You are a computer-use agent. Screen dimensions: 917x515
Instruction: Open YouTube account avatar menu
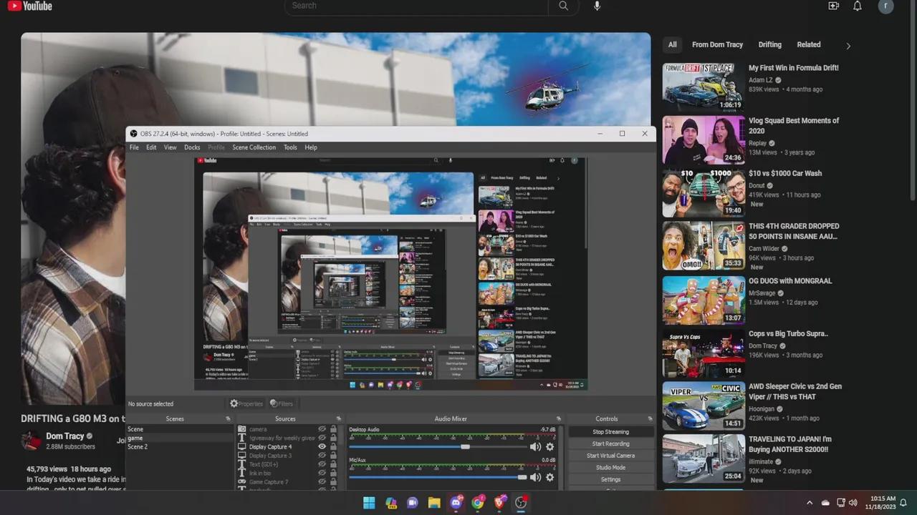[886, 6]
